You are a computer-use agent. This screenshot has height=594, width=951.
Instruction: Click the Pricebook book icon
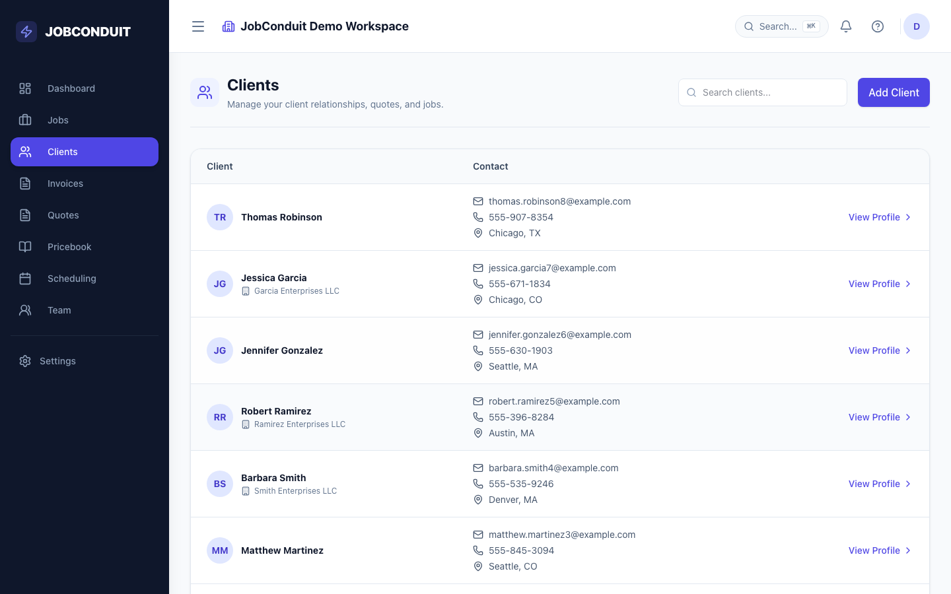point(25,247)
